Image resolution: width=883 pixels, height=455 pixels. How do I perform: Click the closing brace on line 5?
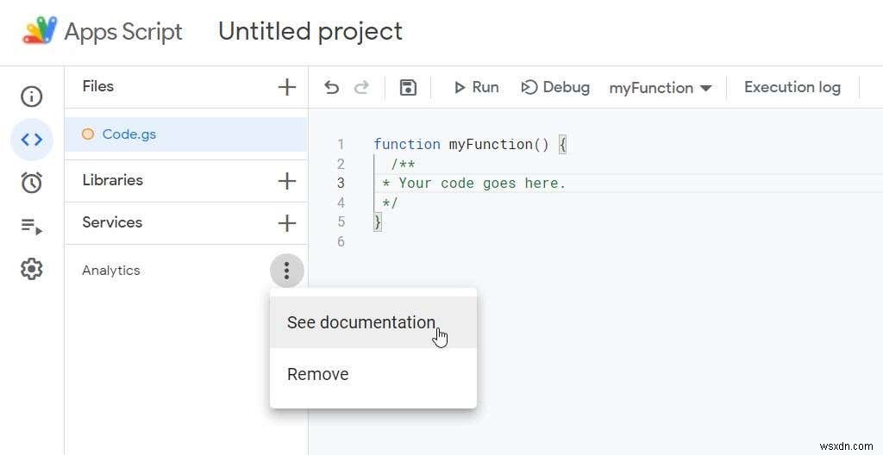pyautogui.click(x=378, y=222)
